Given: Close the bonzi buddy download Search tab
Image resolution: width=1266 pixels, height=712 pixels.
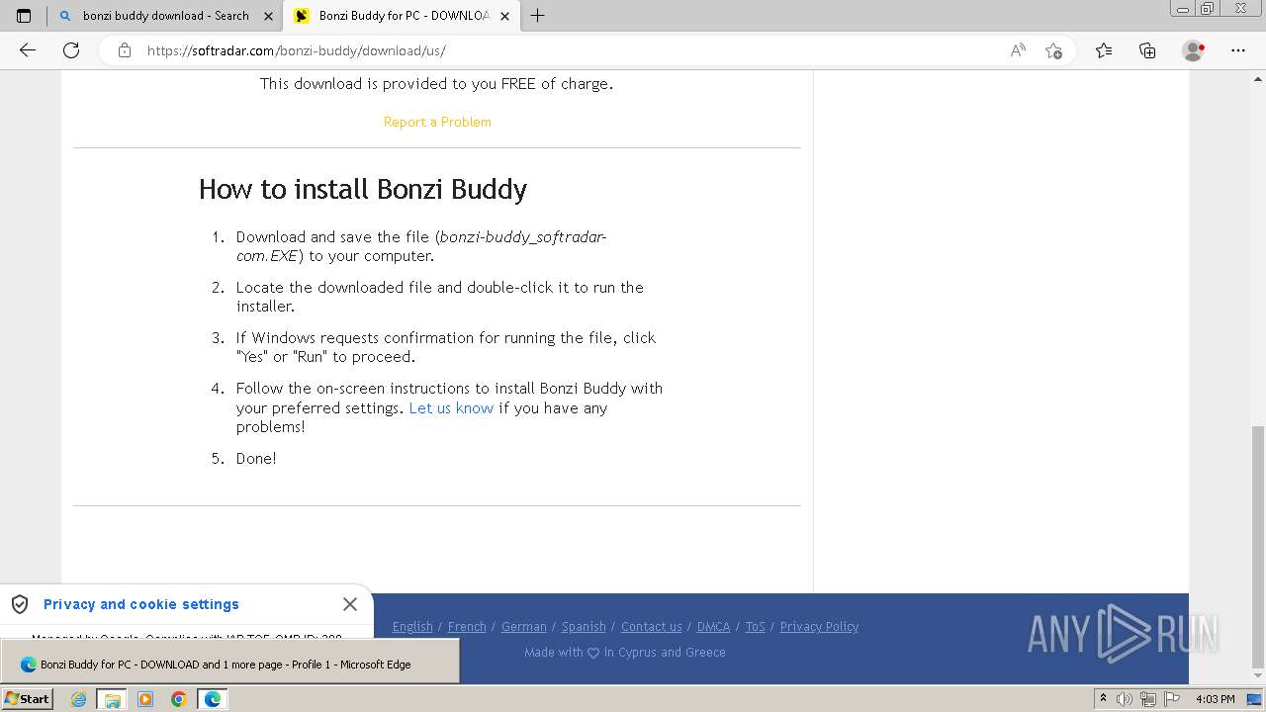Looking at the screenshot, I should tap(268, 16).
